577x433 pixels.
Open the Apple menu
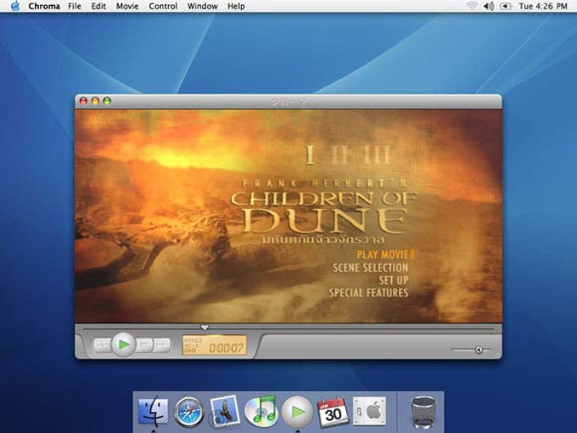15,6
